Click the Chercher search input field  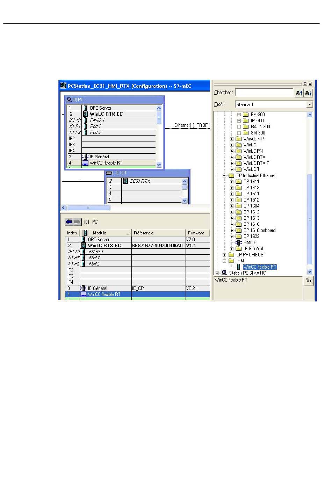click(264, 93)
